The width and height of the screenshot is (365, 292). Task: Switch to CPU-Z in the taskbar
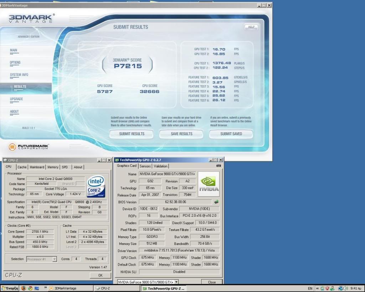pos(117,288)
